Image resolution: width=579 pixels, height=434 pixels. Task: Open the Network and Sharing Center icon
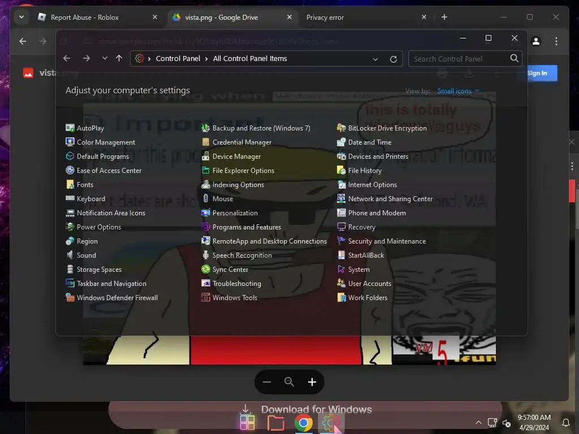point(341,198)
